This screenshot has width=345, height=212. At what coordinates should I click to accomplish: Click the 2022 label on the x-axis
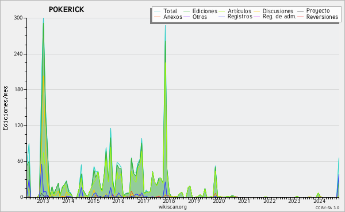click(x=269, y=201)
